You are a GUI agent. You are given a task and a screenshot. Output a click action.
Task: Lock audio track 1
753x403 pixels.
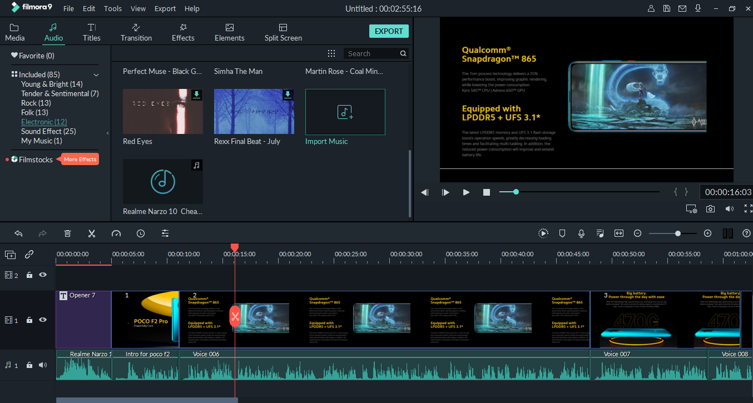click(29, 365)
